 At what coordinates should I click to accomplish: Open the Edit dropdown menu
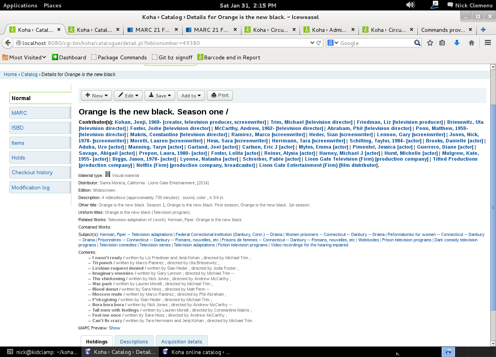(128, 95)
